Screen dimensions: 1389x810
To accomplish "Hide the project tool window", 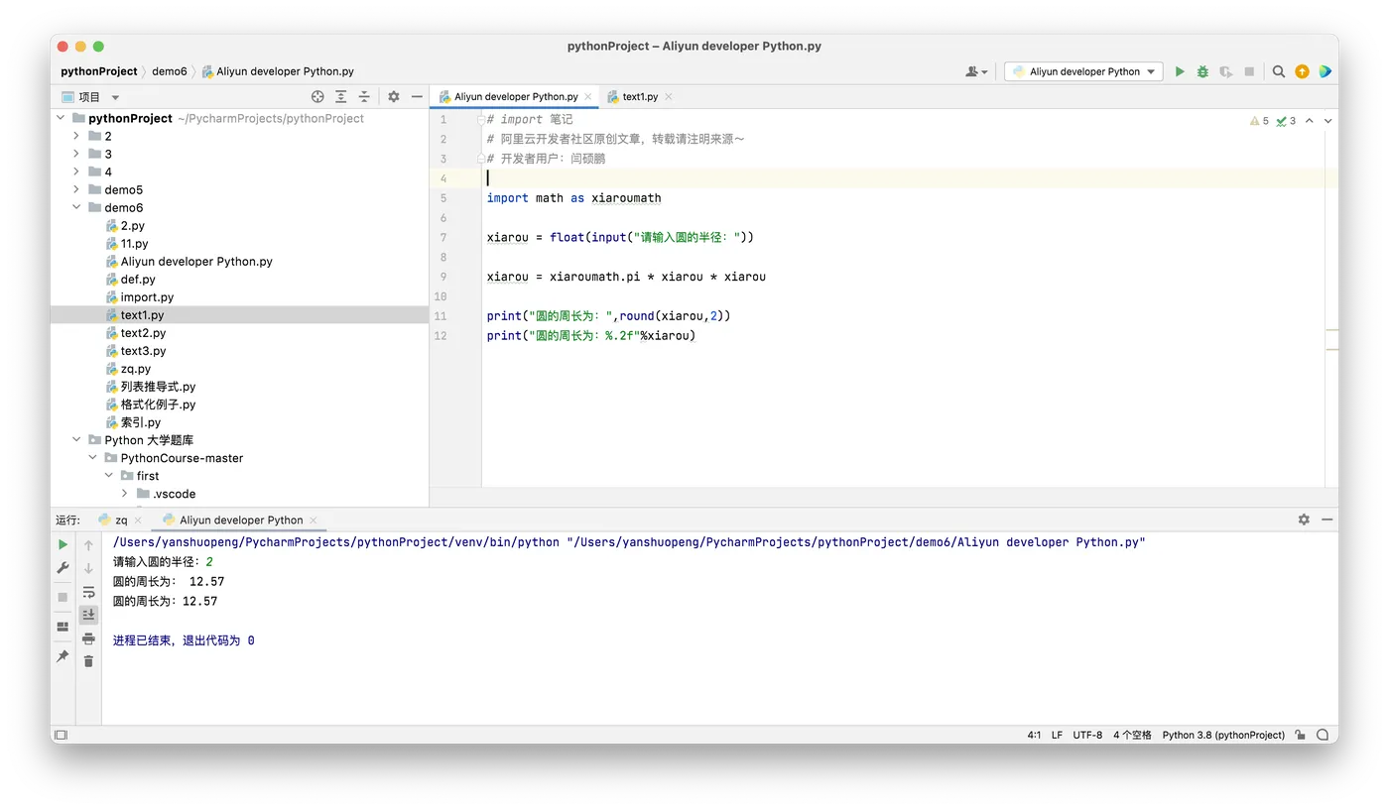I will pyautogui.click(x=417, y=96).
